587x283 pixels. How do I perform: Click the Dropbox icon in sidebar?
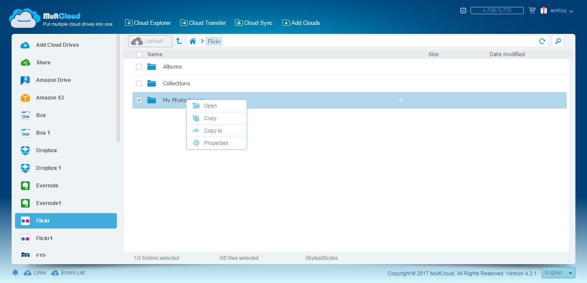click(x=25, y=151)
